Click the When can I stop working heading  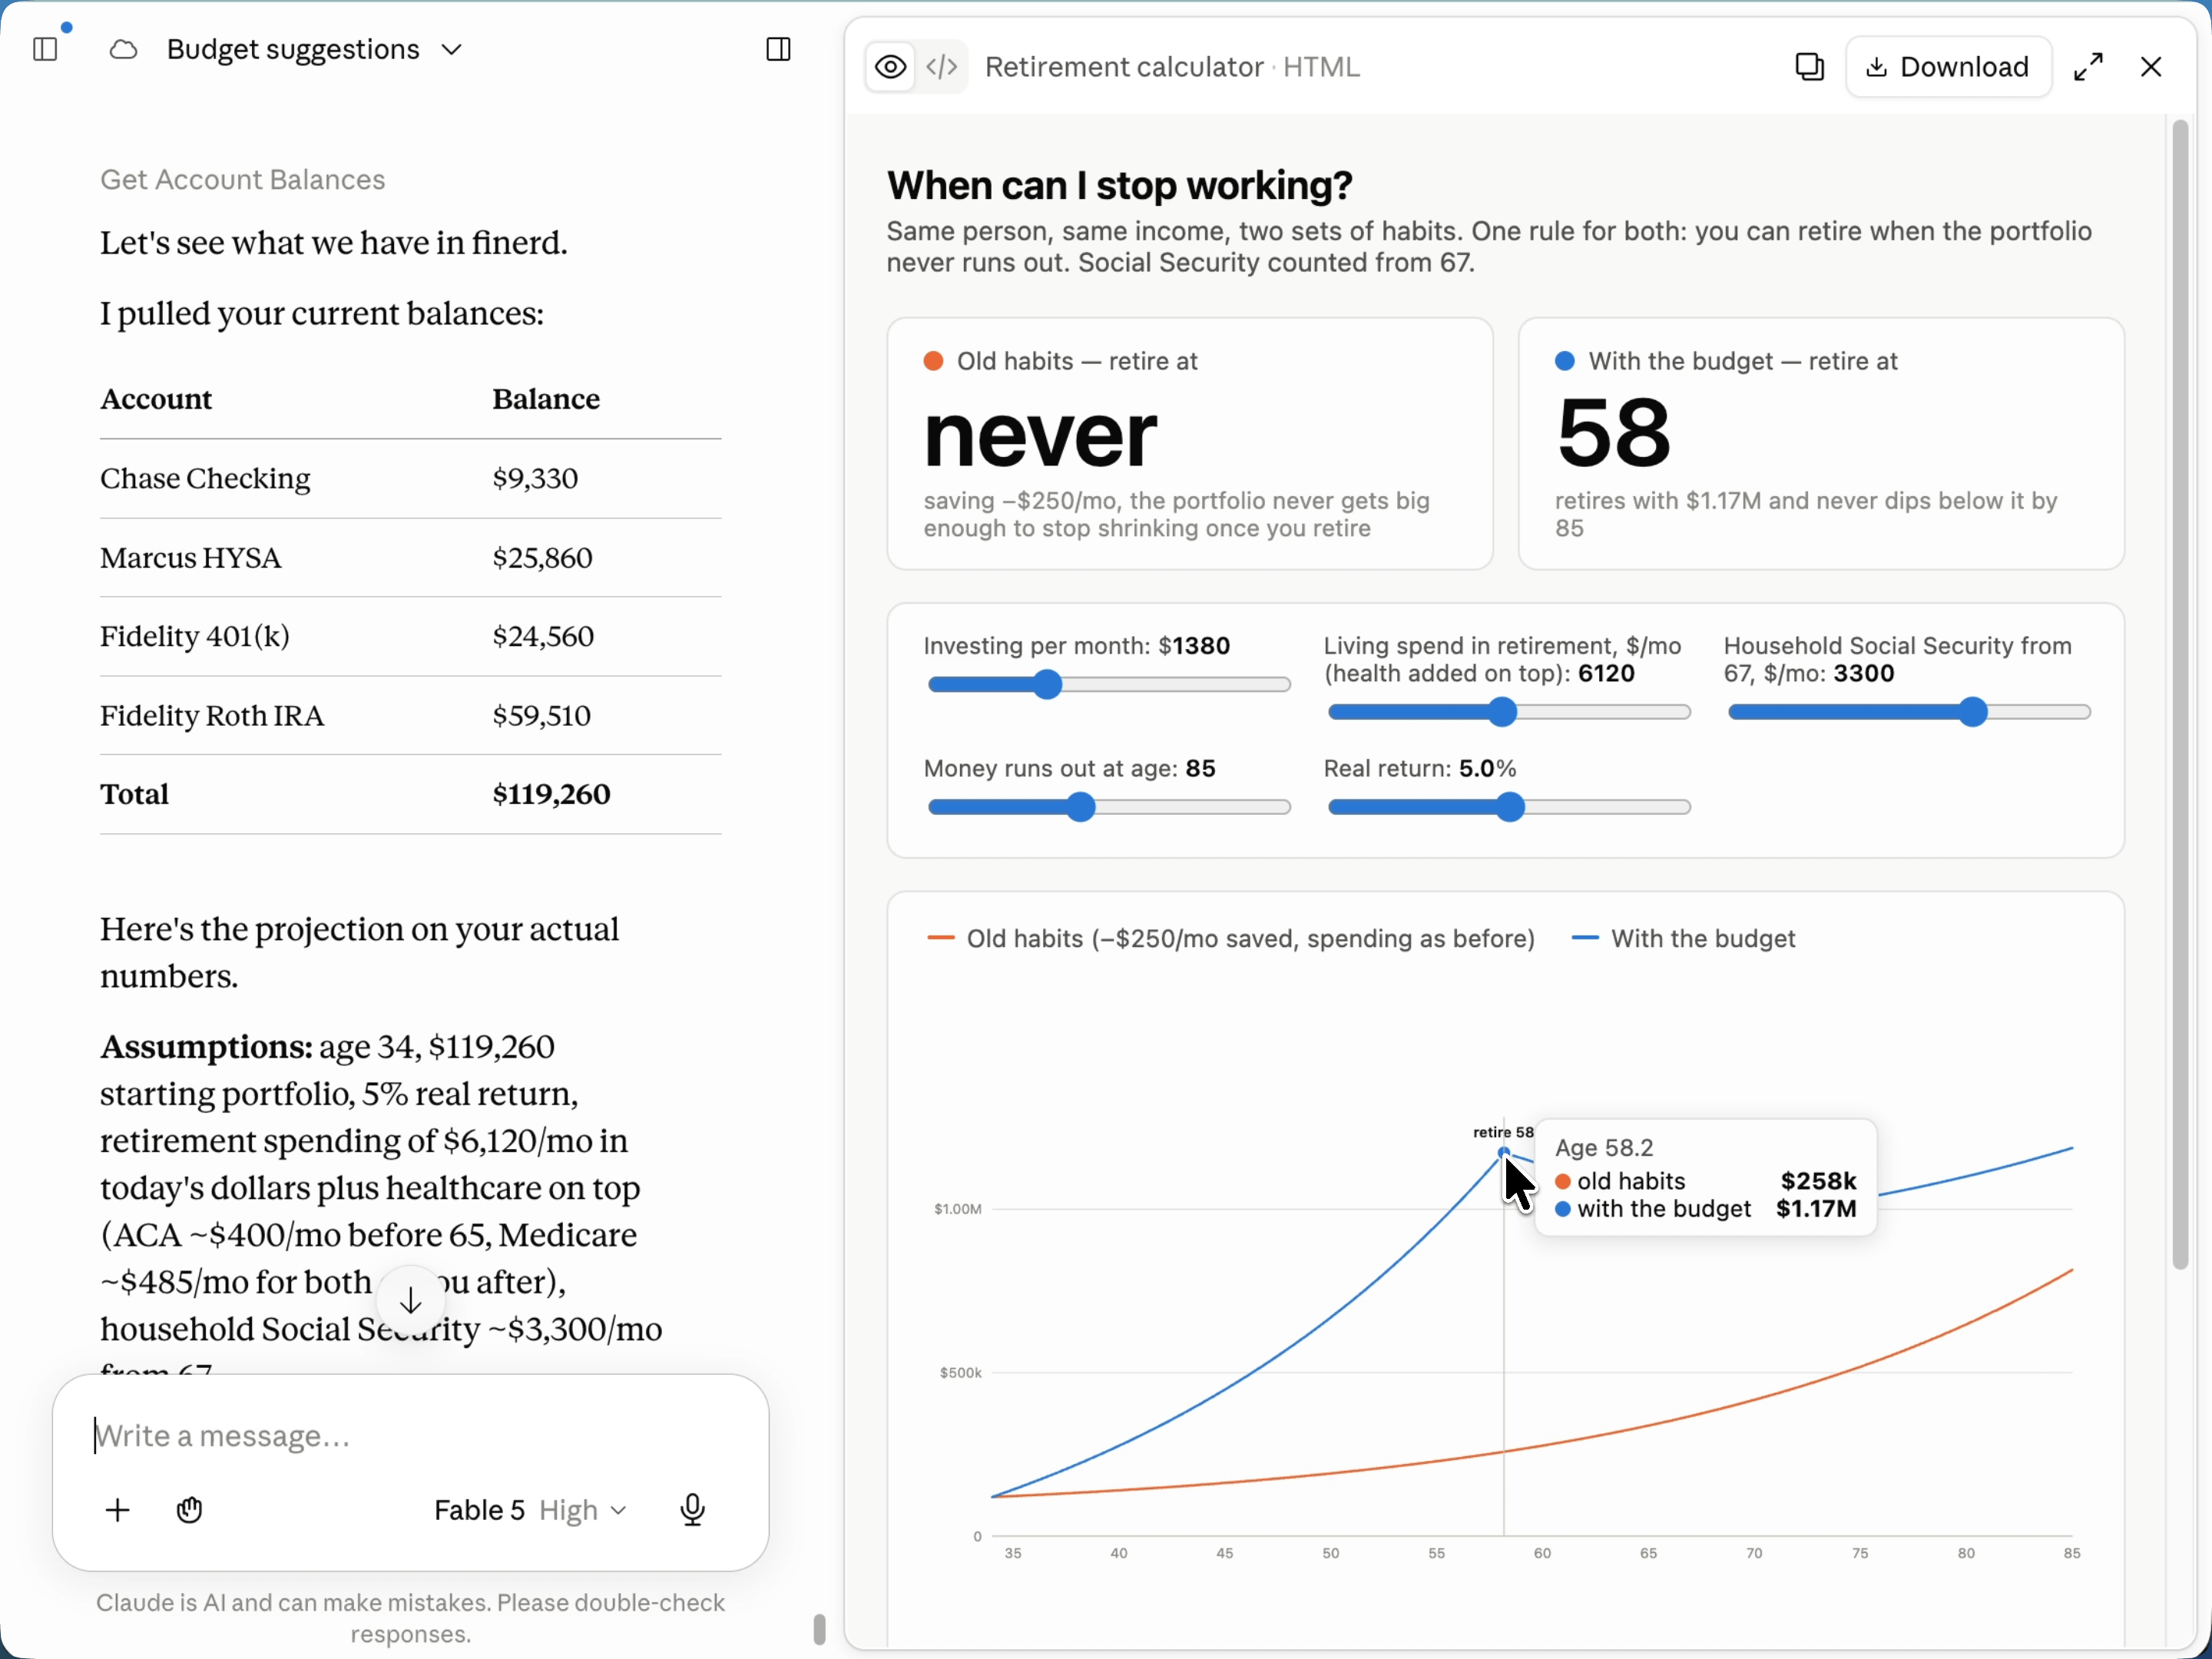1119,186
